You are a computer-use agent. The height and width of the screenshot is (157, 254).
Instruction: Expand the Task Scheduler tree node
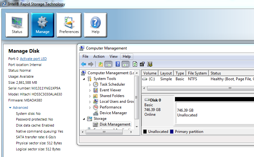(x=90, y=85)
